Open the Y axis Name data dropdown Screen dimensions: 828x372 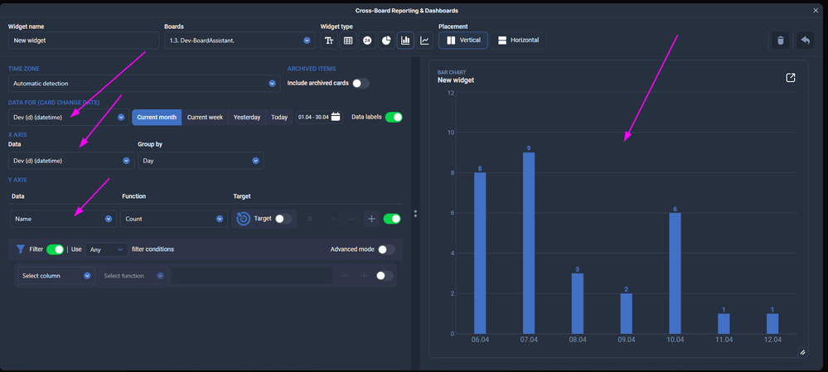[63, 219]
